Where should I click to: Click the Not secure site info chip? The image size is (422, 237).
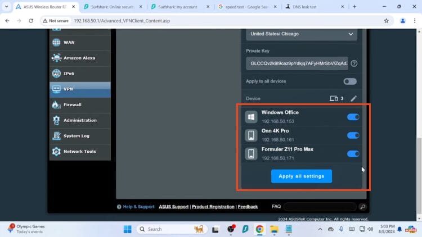[56, 21]
